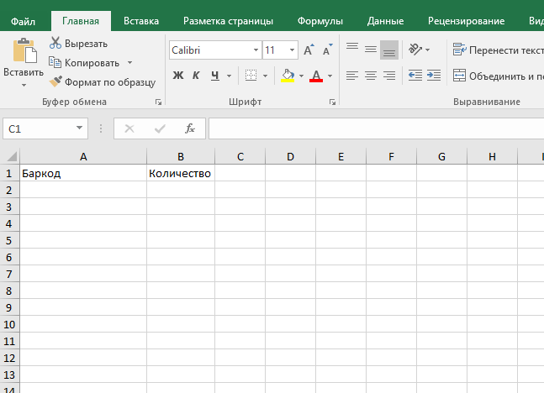Open the Рецензирование tab
Viewport: 544px width, 393px height.
466,21
